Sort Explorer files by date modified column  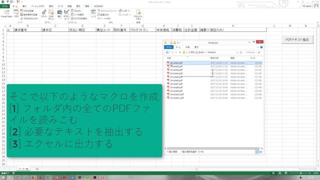click(x=214, y=58)
